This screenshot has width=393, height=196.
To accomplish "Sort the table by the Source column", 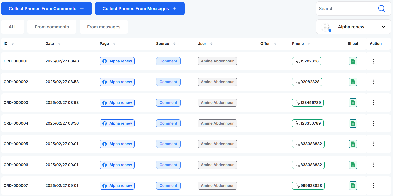I will (174, 44).
